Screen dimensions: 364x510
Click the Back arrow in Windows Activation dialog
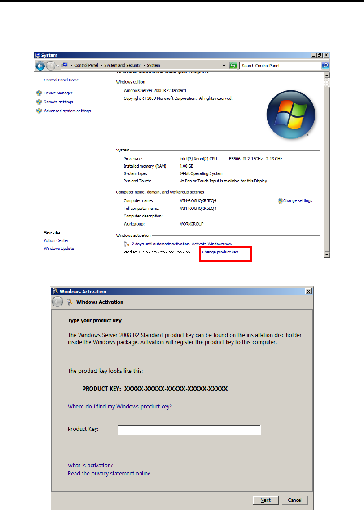(57, 302)
